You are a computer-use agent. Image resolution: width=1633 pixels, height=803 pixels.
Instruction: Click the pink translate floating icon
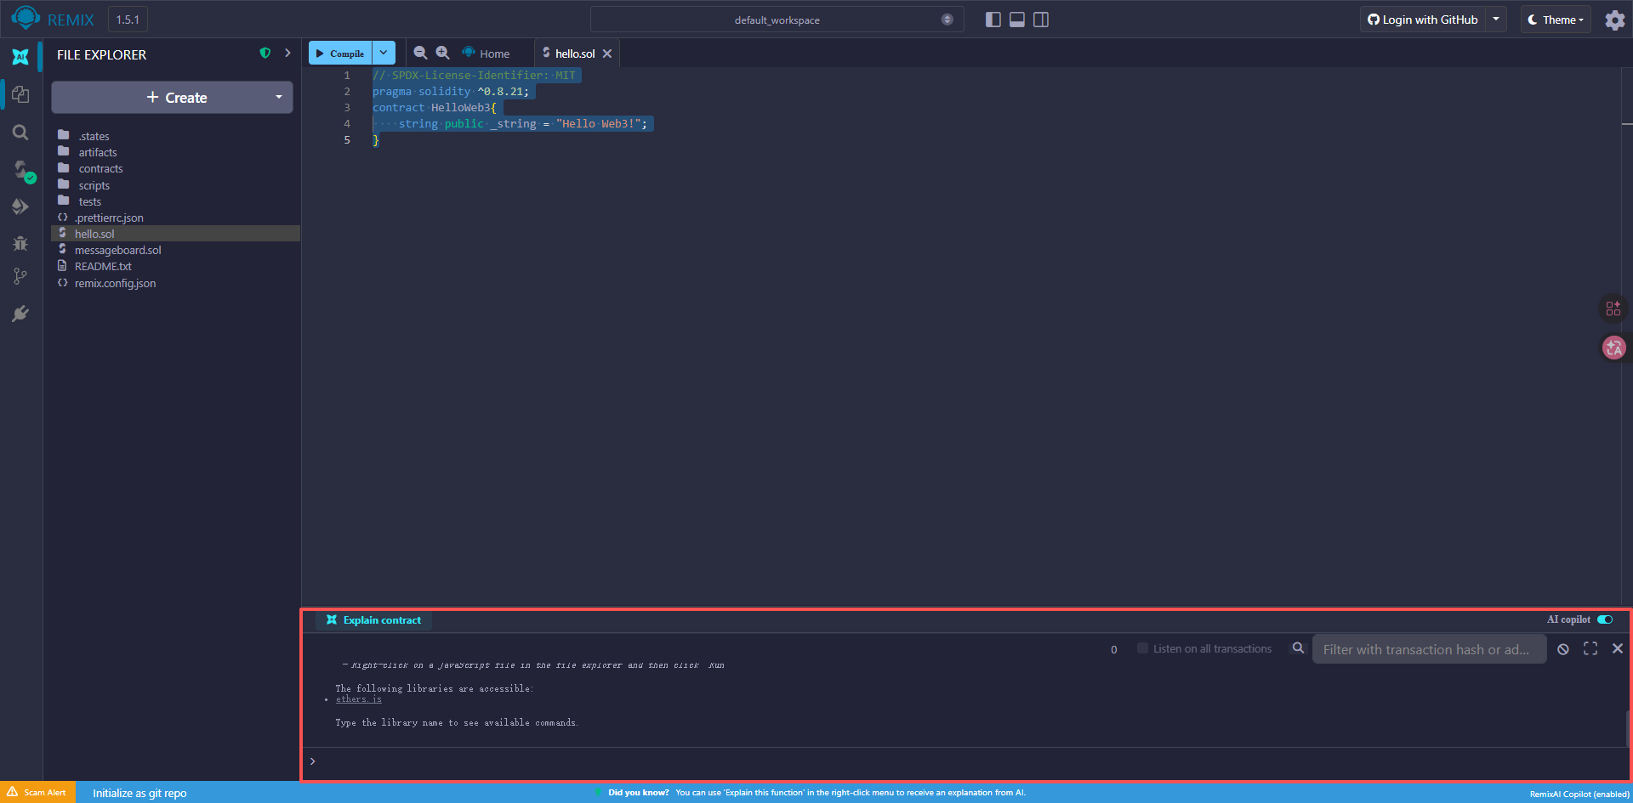click(1613, 348)
